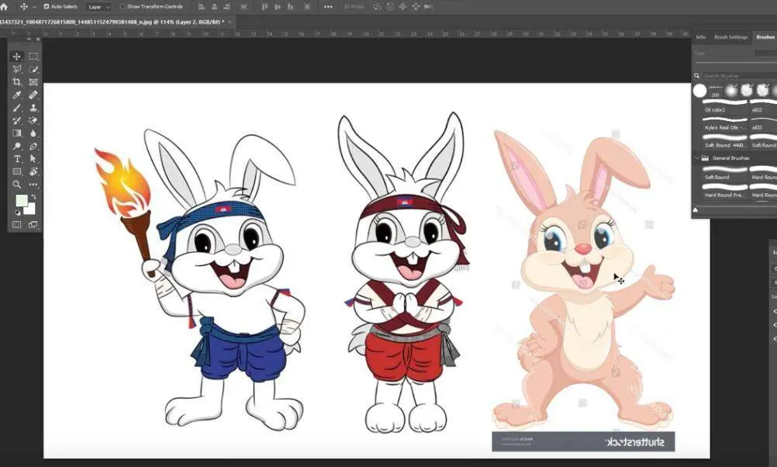
Task: Choose the Soft Round 4400 brush
Action: coord(726,142)
